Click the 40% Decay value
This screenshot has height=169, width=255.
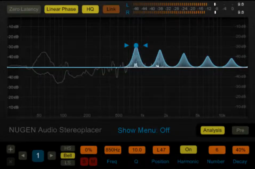coord(241,150)
